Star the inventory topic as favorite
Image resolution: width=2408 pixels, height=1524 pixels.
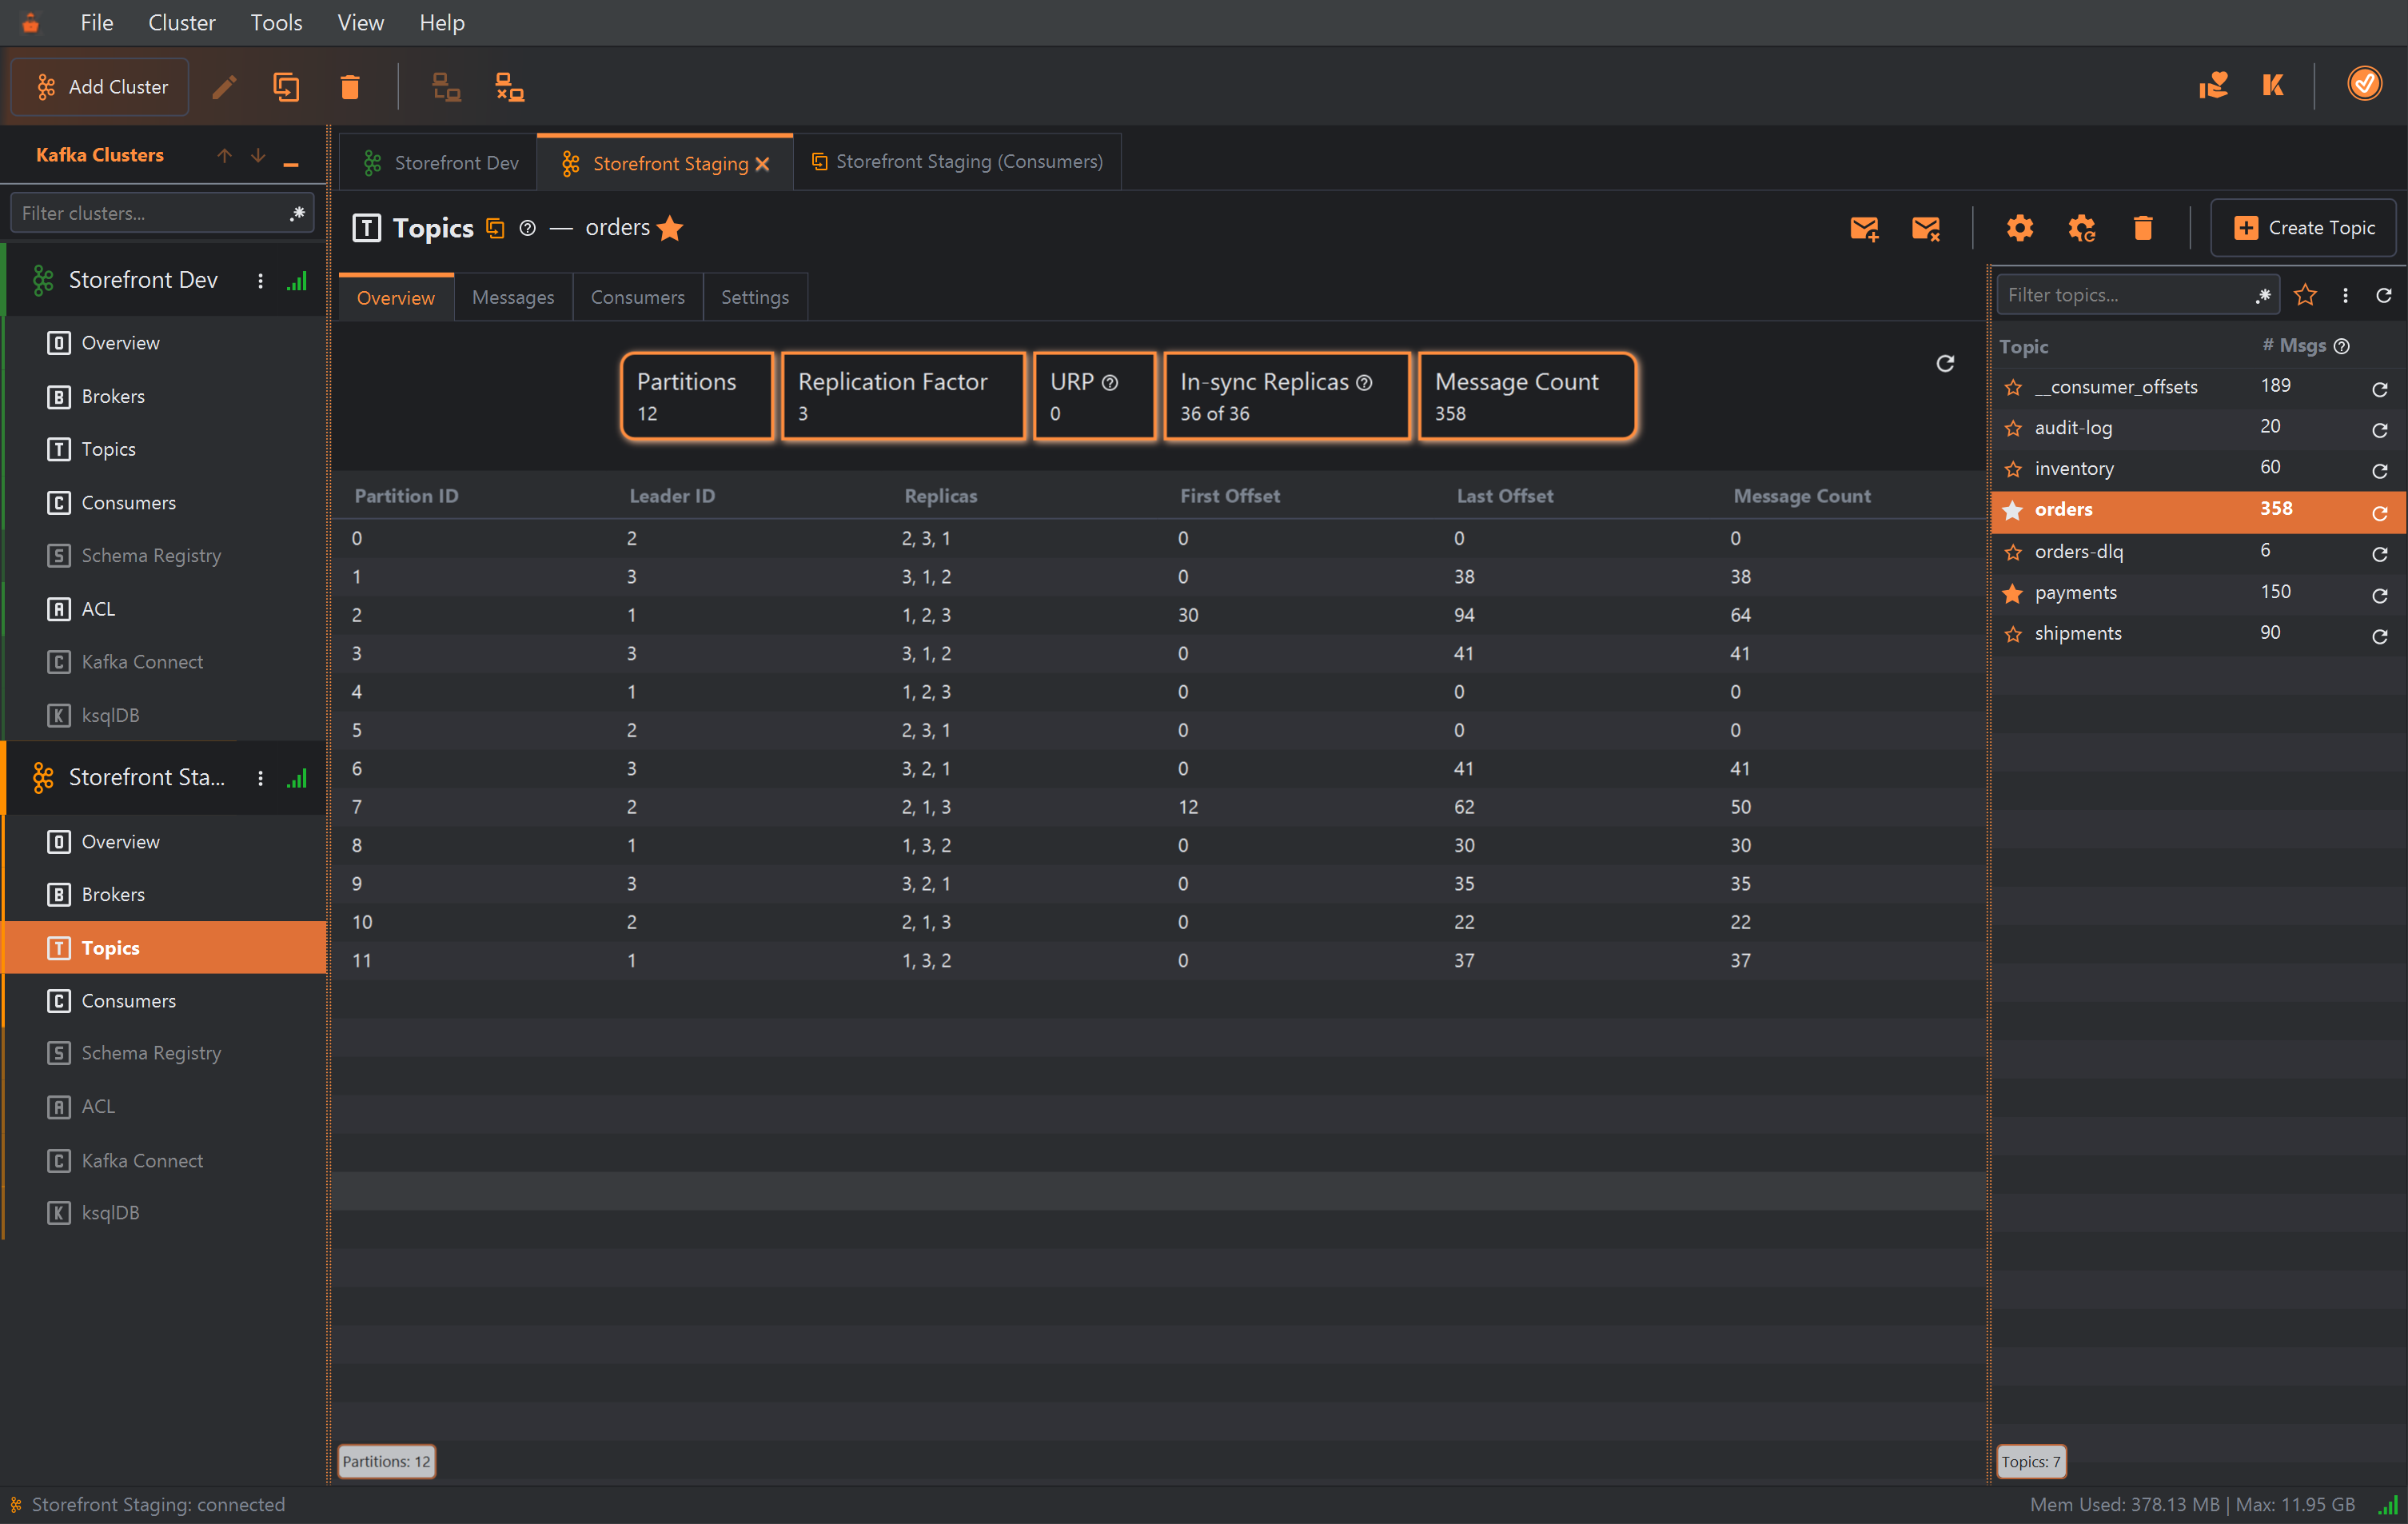[2013, 470]
